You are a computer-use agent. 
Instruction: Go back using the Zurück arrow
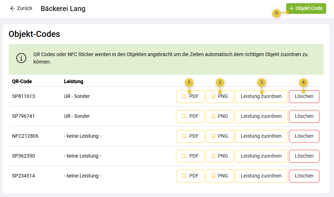[x=13, y=8]
